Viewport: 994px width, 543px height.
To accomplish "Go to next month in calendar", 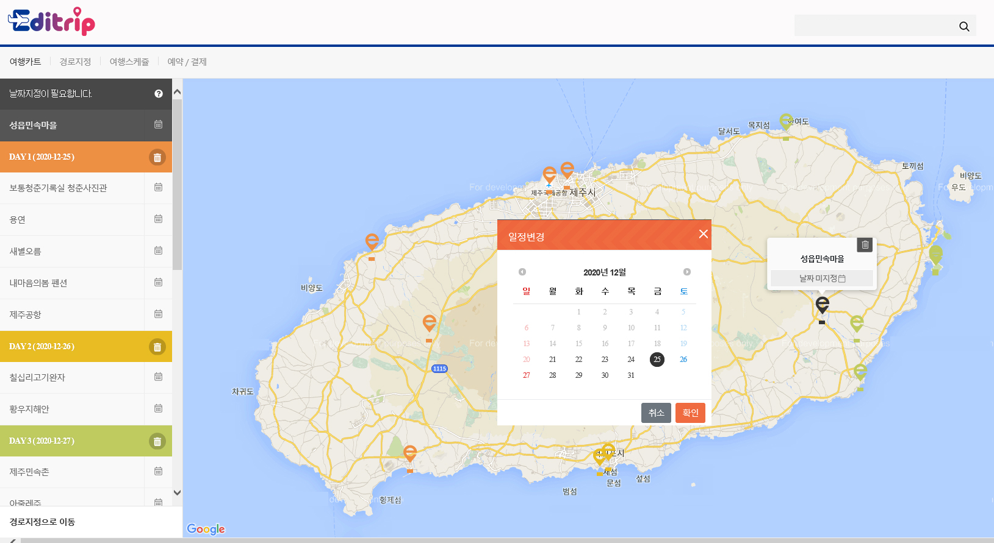I will coord(686,272).
